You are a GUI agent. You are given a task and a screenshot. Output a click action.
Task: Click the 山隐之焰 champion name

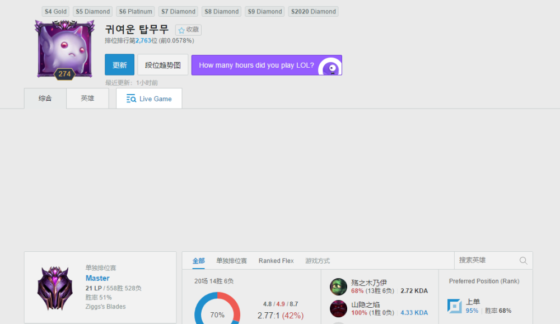[365, 305]
